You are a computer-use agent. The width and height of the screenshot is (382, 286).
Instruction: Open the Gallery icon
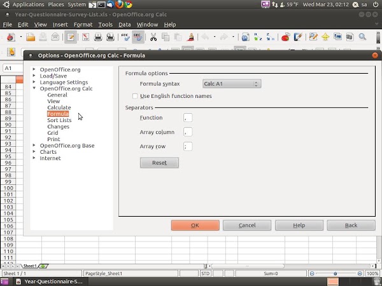[x=337, y=37]
